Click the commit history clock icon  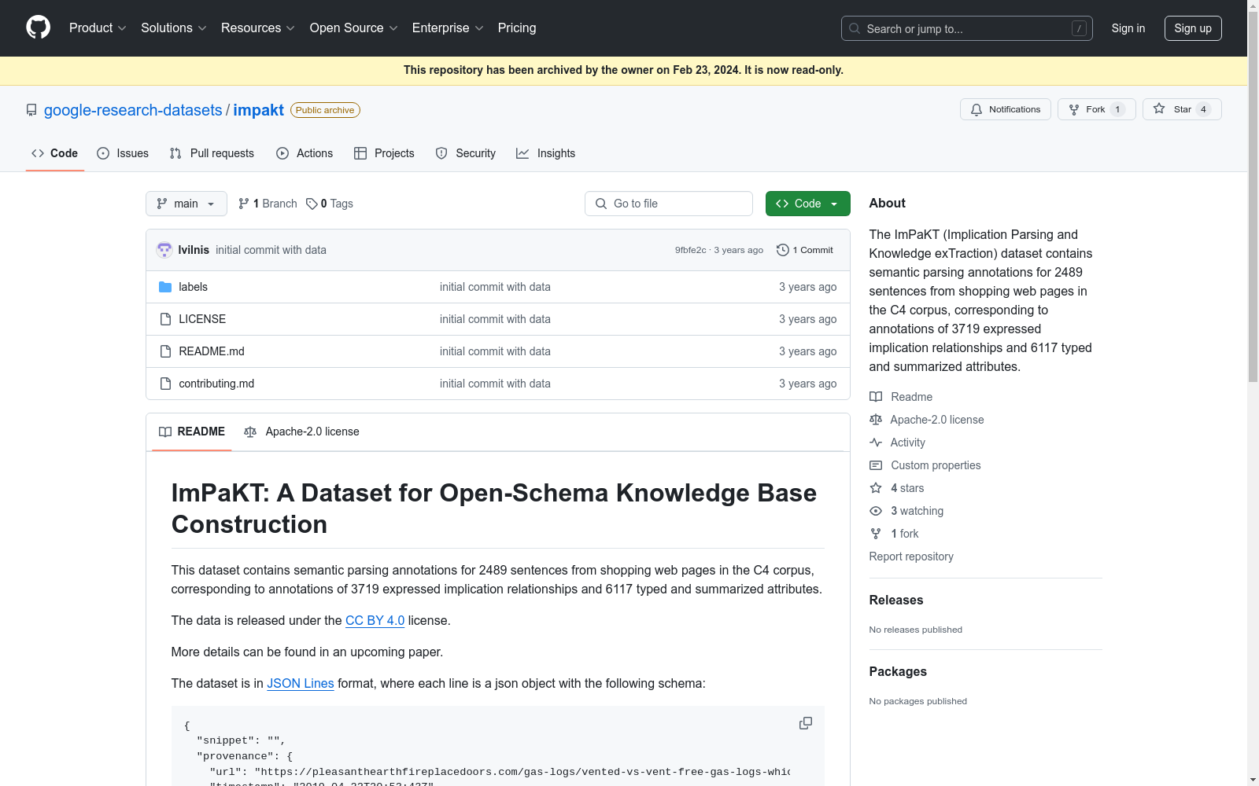pos(782,250)
